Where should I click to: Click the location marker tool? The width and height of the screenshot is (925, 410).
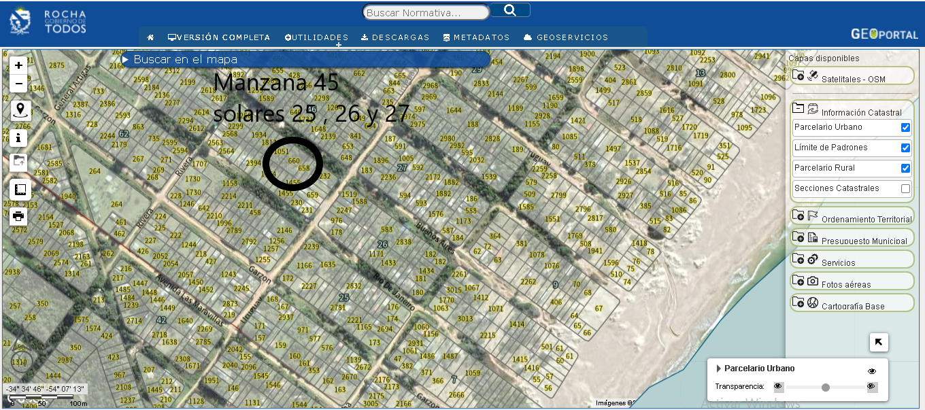click(20, 110)
